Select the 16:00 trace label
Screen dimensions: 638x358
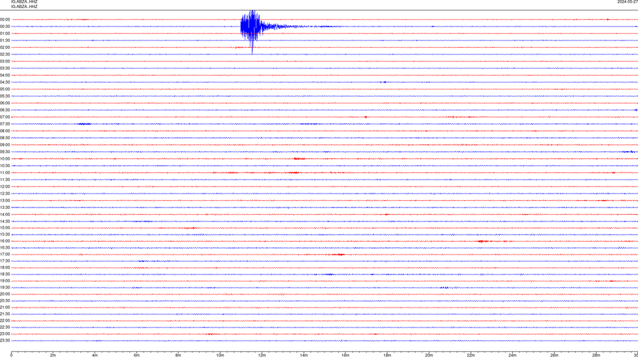pos(5,241)
